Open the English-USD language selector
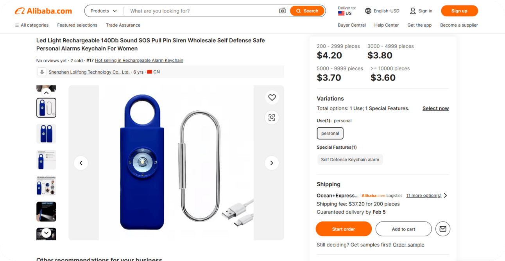This screenshot has width=505, height=261. (382, 11)
